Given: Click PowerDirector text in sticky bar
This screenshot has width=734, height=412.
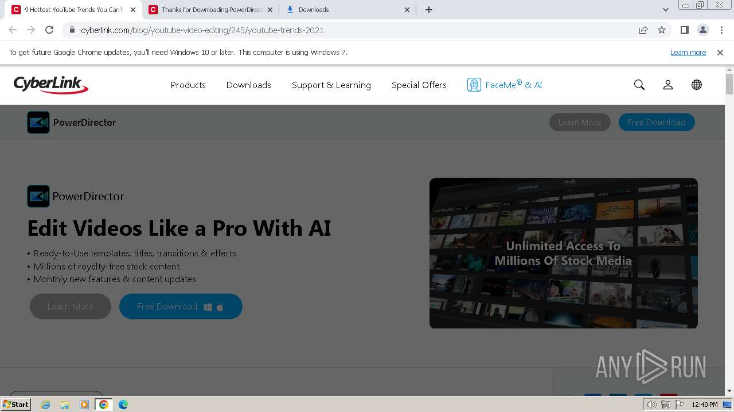Looking at the screenshot, I should pyautogui.click(x=84, y=122).
